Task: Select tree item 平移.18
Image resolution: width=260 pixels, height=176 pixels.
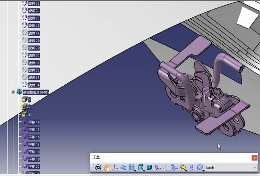Action: tap(34, 152)
